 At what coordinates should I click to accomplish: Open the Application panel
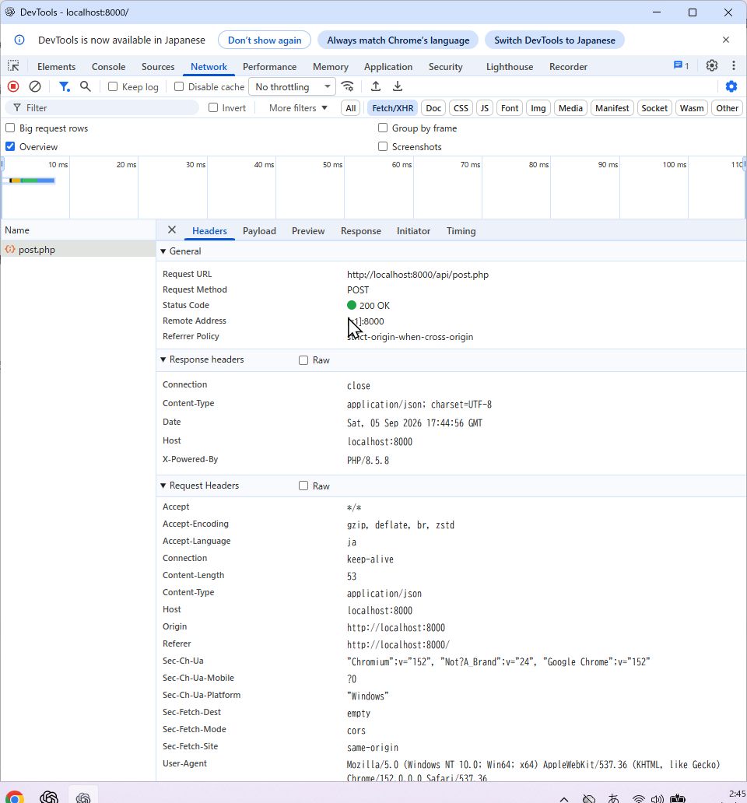pos(388,67)
